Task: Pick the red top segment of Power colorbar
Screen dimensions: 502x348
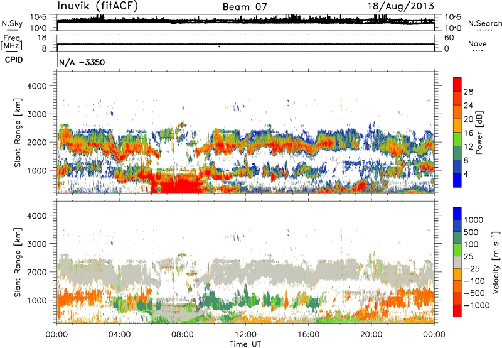Action: click(457, 84)
